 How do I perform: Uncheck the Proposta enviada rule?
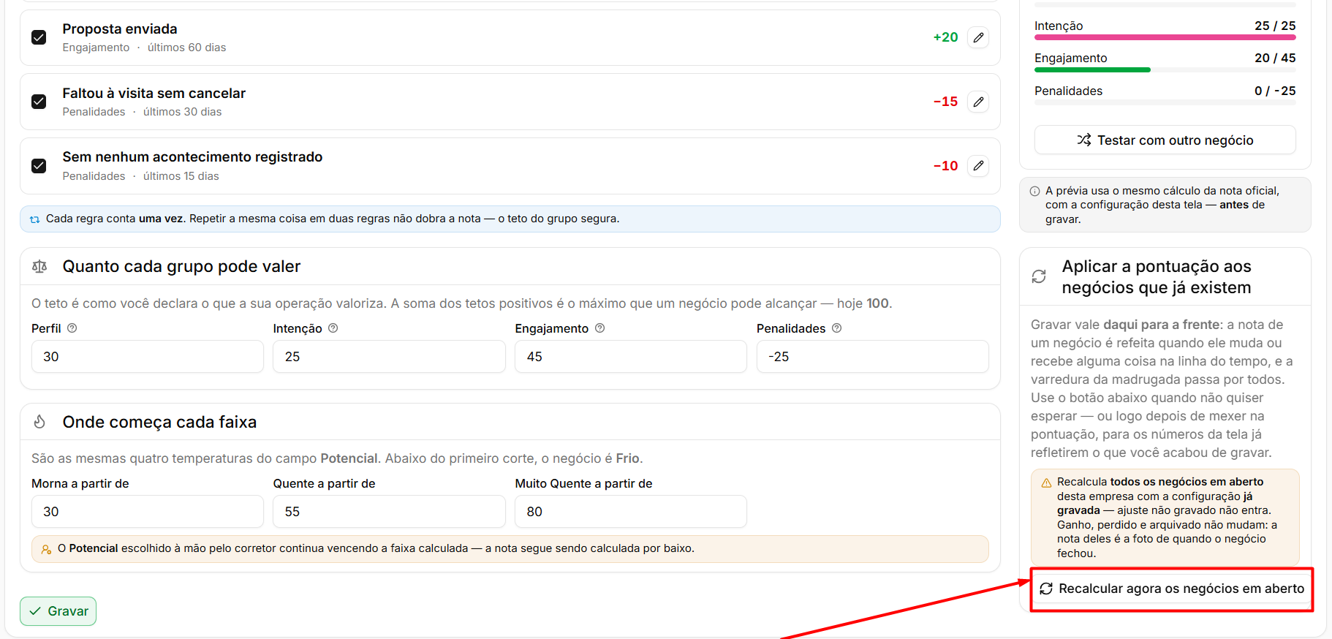(39, 37)
